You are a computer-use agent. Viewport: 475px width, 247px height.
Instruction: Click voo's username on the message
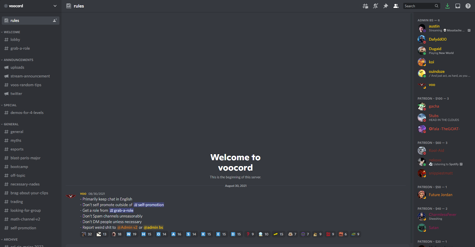pyautogui.click(x=83, y=194)
